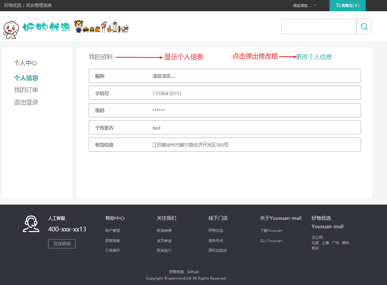
Task: Click 更改个人信息 link
Action: pos(314,57)
